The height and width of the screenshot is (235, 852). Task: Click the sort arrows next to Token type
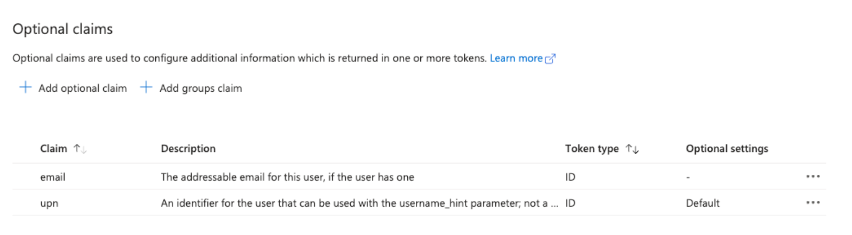coord(632,149)
